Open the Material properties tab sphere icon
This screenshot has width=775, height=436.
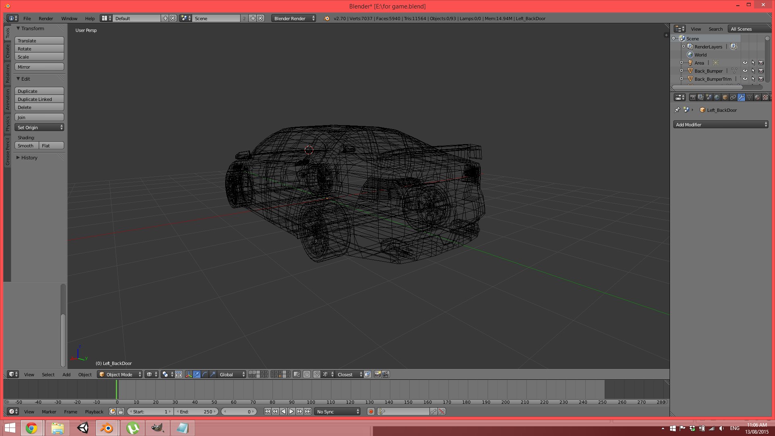pos(757,97)
